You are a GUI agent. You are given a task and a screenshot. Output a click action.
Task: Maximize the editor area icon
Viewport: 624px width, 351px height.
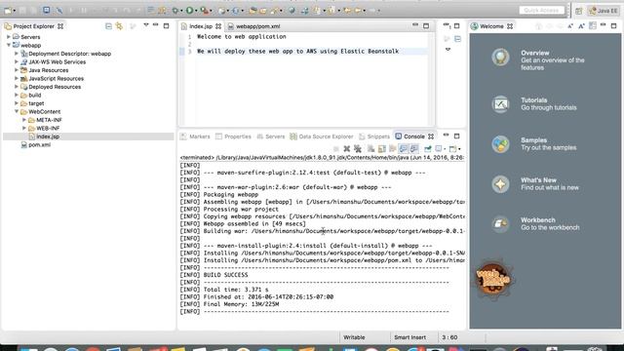coord(426,26)
